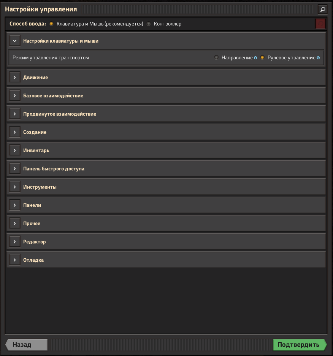Expand the Продвинутое взаимодействие section
Screen dimensions: 333x356
point(15,114)
